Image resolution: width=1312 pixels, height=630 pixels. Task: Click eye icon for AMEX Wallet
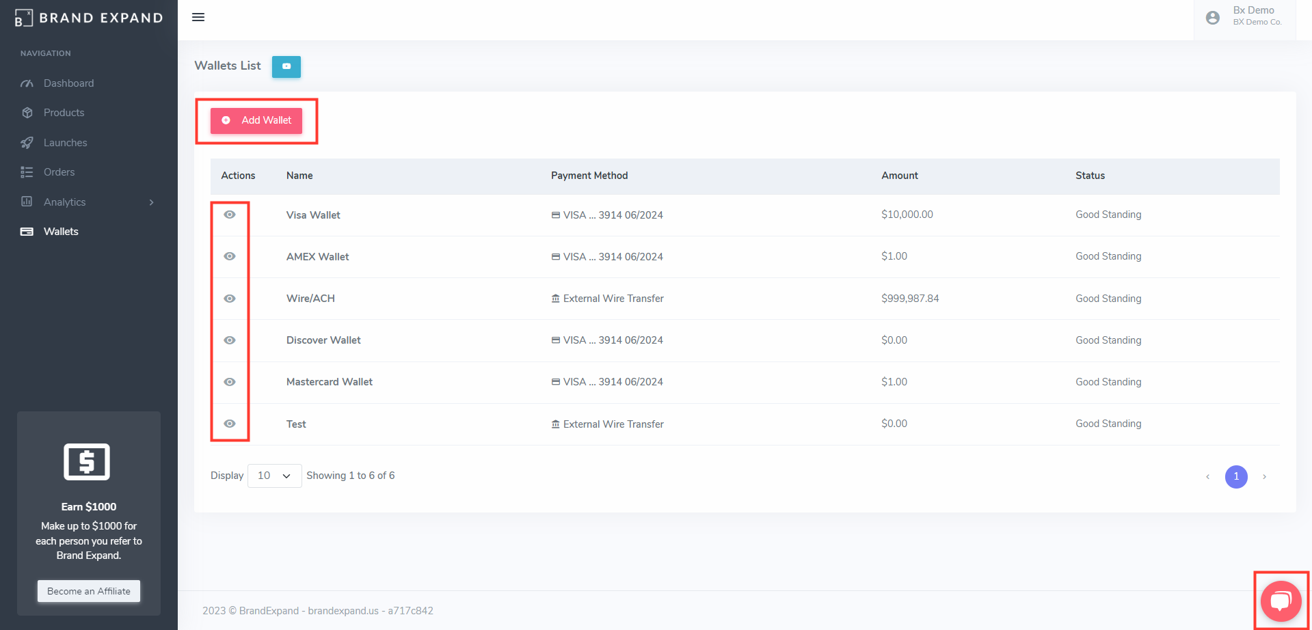(230, 256)
